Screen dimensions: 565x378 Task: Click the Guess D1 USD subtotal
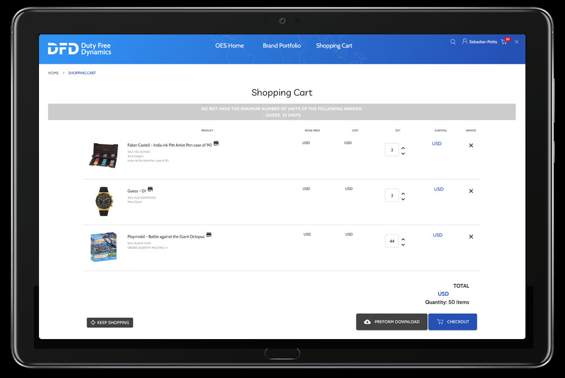[x=438, y=189]
